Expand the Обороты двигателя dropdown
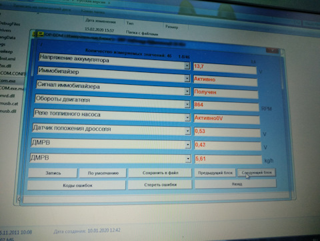Screen dimensions: 320x241 187,104
